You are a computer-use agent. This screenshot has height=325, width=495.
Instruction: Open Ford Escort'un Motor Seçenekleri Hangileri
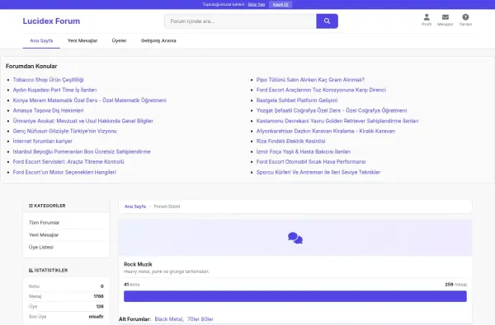tap(64, 172)
